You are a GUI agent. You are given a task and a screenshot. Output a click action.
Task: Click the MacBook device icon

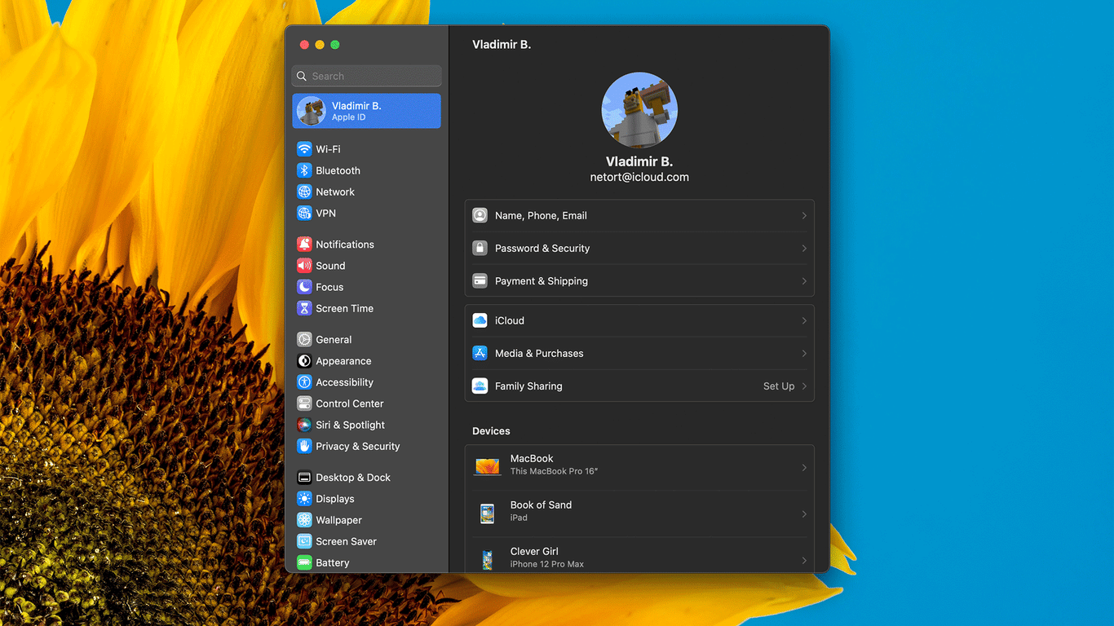tap(488, 467)
